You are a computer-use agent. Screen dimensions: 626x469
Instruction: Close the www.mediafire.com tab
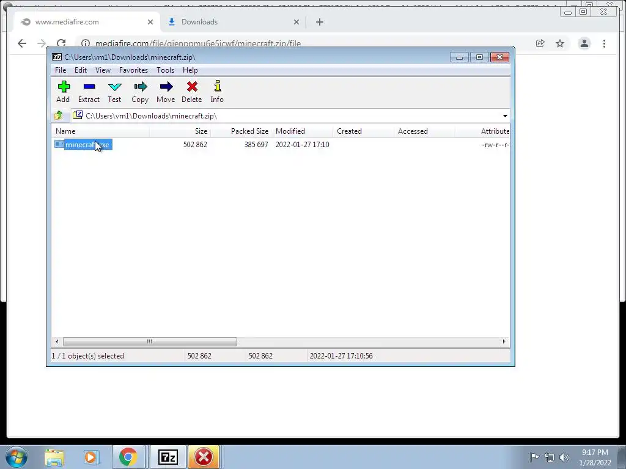click(150, 22)
